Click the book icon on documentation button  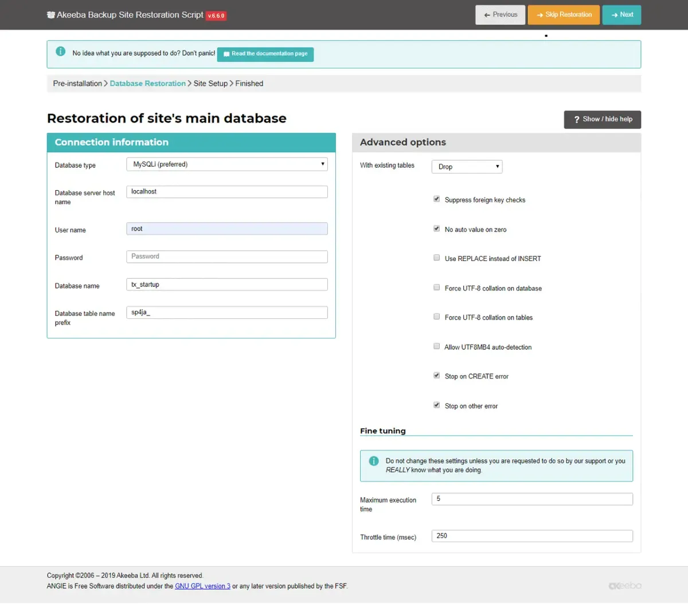click(x=226, y=54)
